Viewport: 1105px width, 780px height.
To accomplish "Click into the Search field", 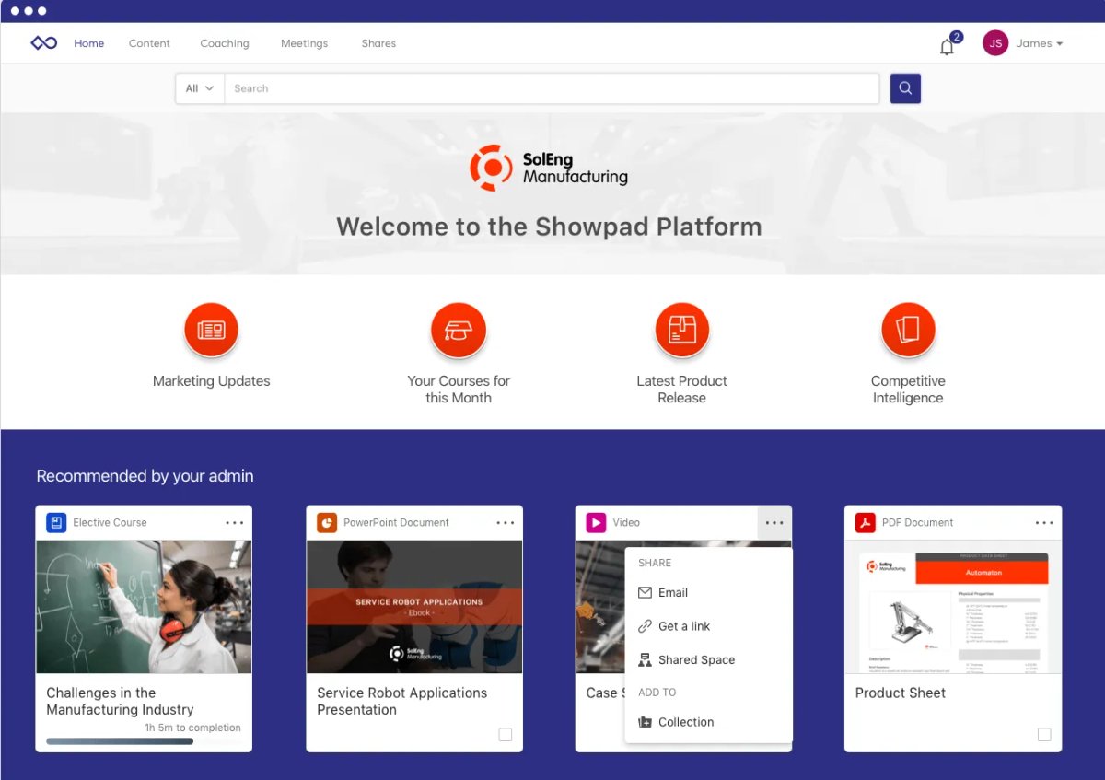I will point(552,88).
